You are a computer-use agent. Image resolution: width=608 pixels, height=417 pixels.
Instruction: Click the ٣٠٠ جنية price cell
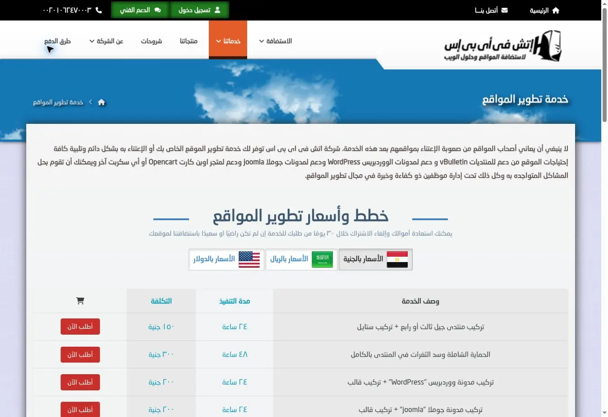point(161,354)
